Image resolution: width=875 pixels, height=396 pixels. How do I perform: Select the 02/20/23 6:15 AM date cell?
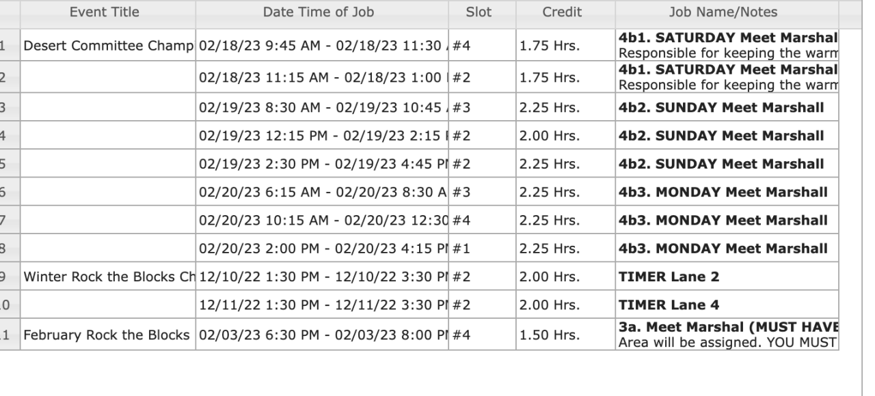[321, 192]
